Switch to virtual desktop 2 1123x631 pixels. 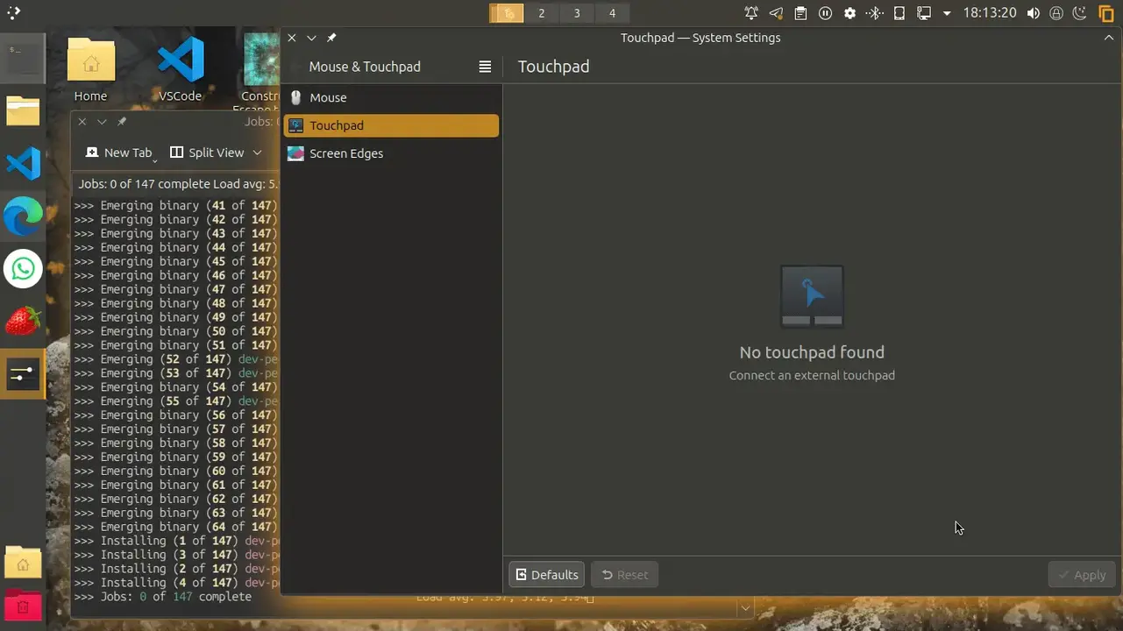click(542, 13)
